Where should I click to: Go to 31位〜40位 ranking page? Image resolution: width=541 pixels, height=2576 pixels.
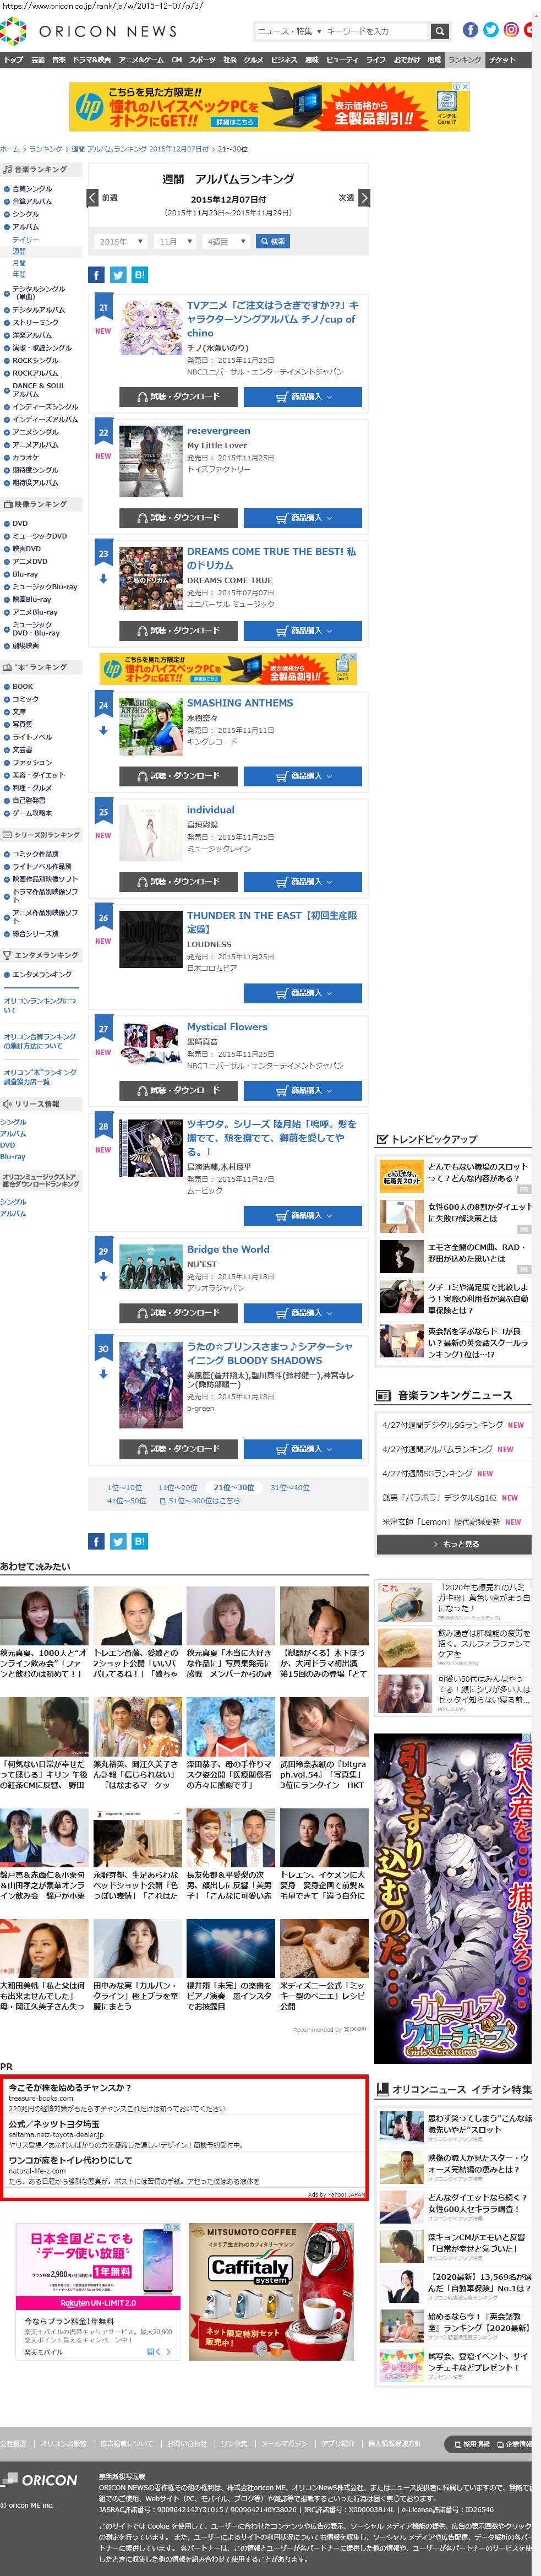[290, 1488]
